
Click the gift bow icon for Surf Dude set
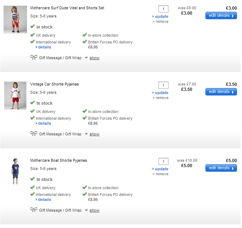[34, 57]
